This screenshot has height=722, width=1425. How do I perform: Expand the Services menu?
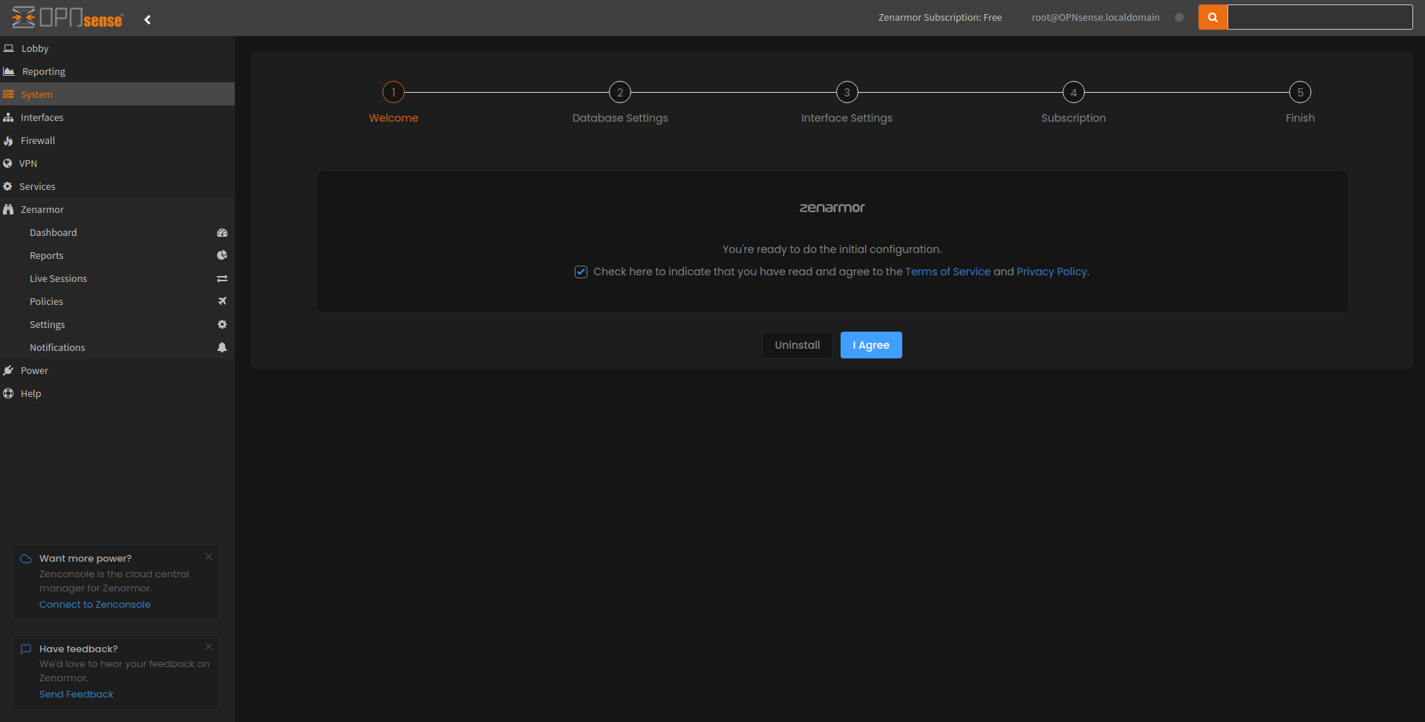pyautogui.click(x=117, y=186)
